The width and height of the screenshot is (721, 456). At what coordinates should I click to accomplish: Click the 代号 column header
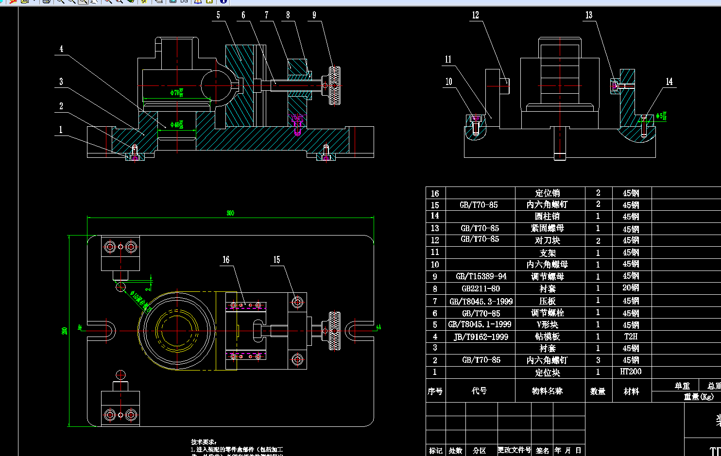point(480,391)
